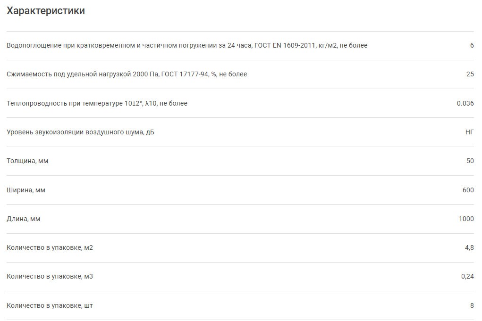
Task: Click the package area value 4,8
Action: click(469, 248)
